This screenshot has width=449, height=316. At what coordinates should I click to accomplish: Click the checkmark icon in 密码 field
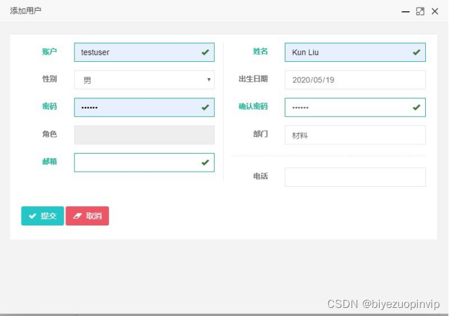[205, 107]
